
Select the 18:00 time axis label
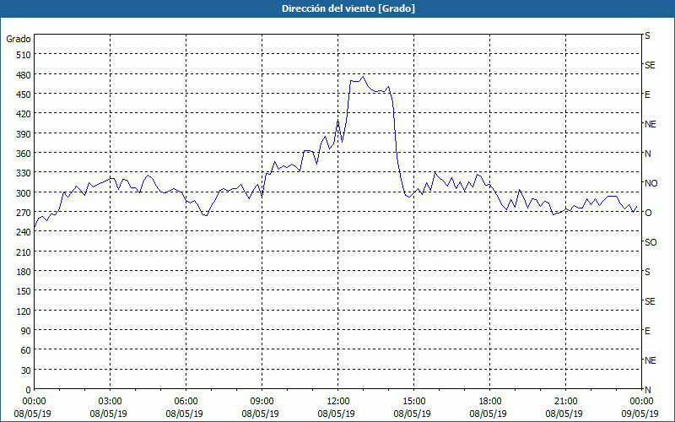click(490, 402)
